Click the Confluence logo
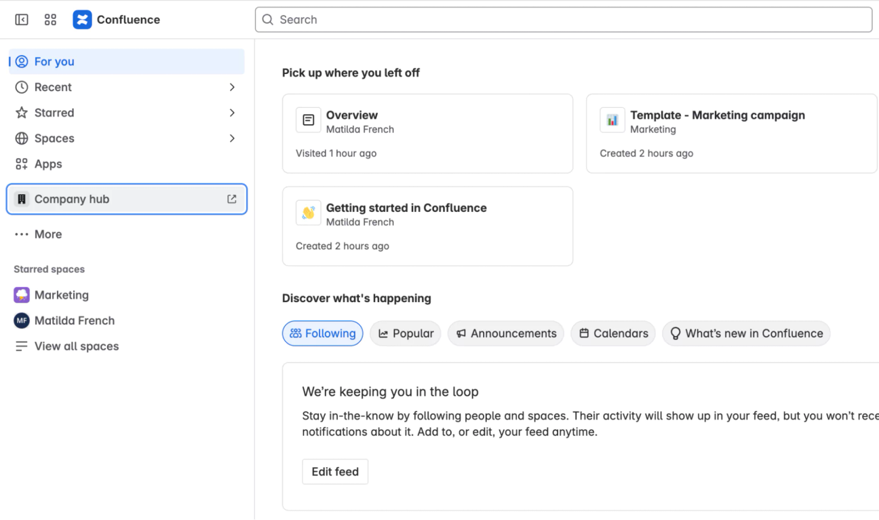Viewport: 879px width, 520px height. (x=82, y=19)
